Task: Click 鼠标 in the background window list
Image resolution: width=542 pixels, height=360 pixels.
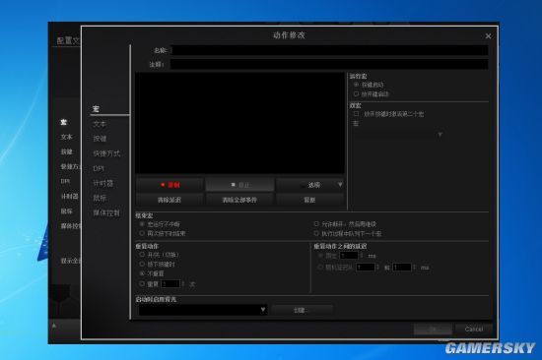Action: [66, 210]
